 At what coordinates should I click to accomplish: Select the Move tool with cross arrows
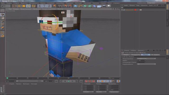pyautogui.click(x=19, y=6)
